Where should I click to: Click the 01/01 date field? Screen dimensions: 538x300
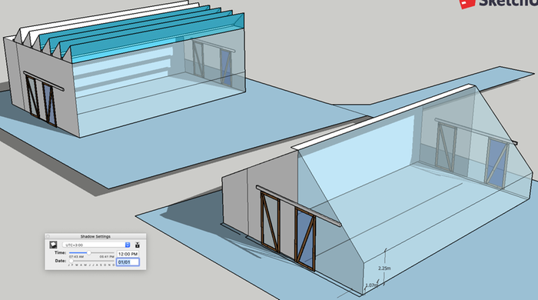[128, 262]
